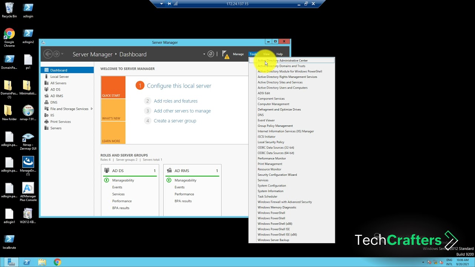The width and height of the screenshot is (475, 267).
Task: Choose Task Scheduler from Tools menu
Action: 292,197
